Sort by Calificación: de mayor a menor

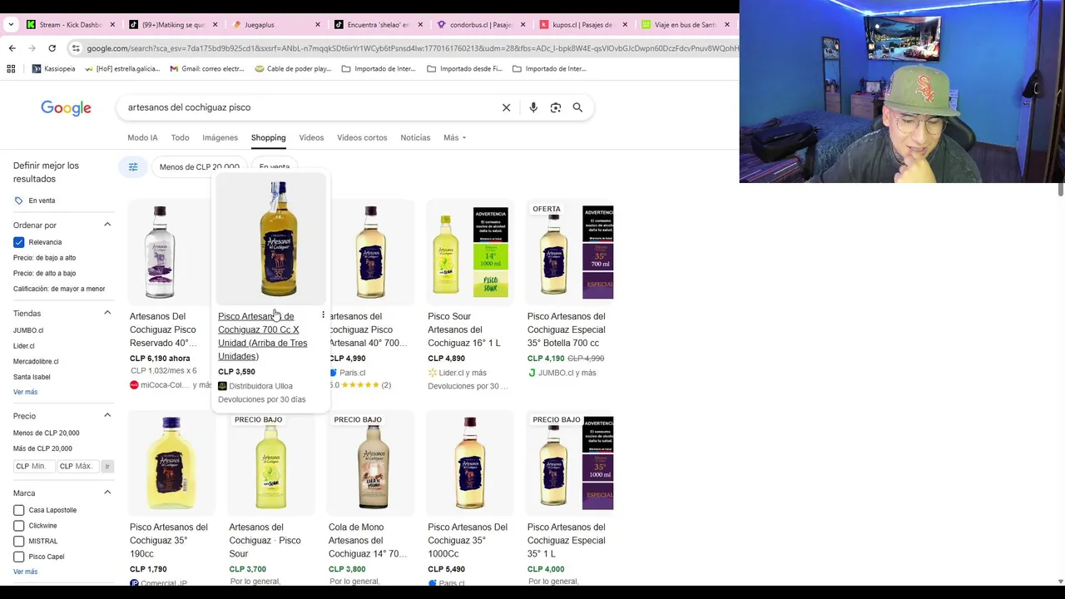pos(59,289)
